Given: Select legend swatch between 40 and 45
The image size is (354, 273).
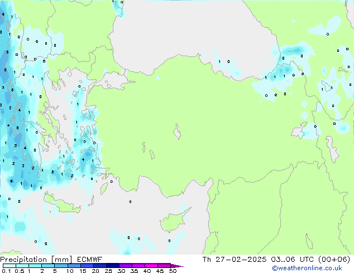Looking at the screenshot, I should (153, 266).
